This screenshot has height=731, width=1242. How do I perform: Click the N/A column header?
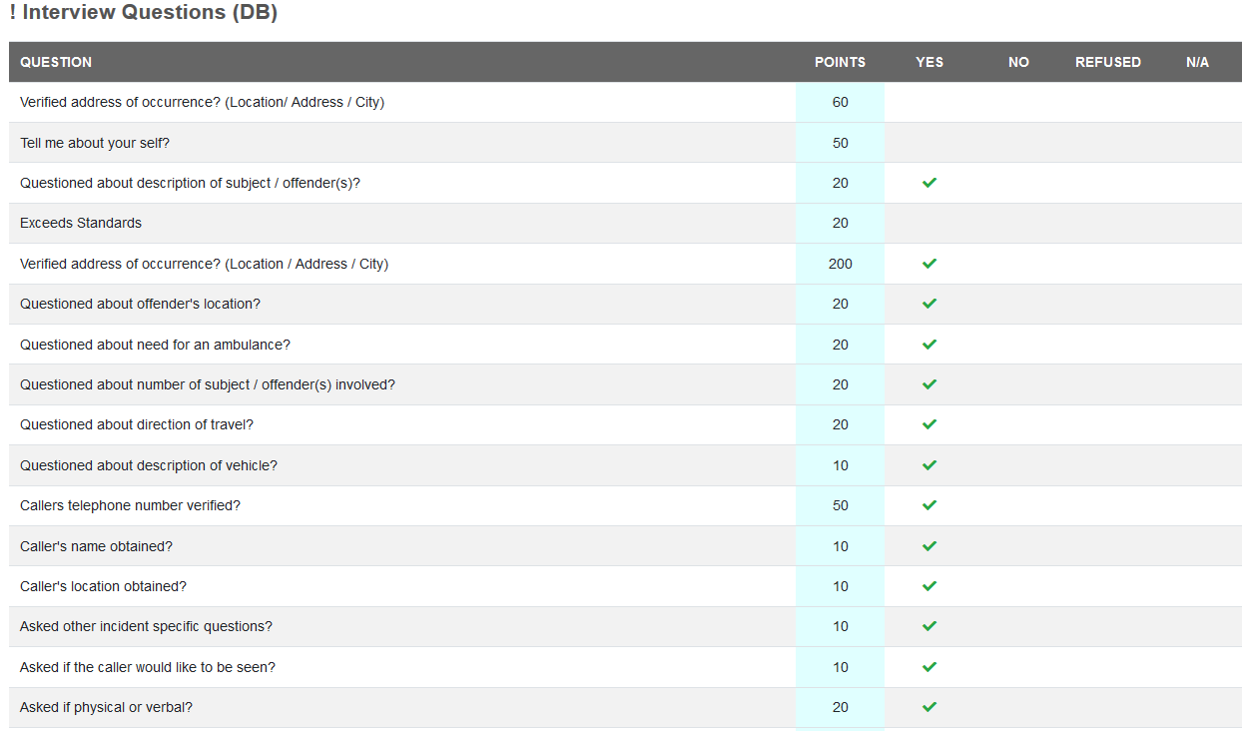(x=1197, y=62)
